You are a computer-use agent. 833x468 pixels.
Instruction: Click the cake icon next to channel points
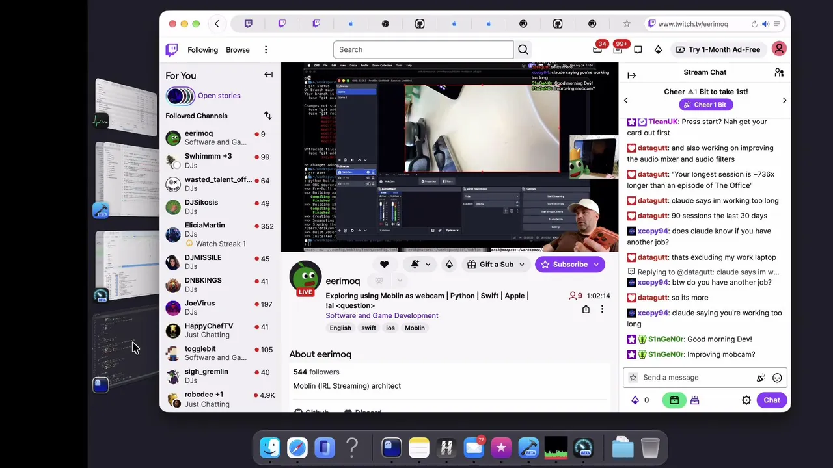point(694,400)
